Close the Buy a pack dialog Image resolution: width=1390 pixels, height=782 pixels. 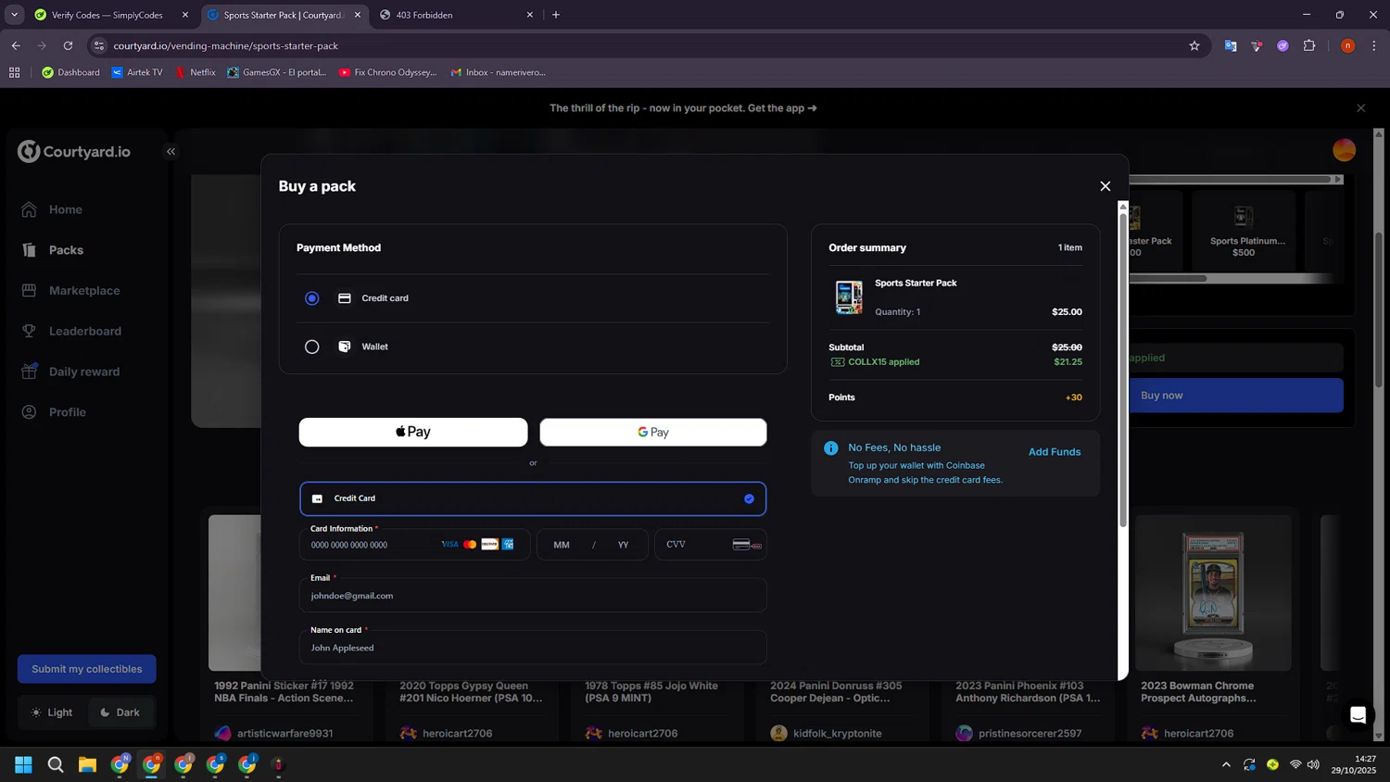tap(1105, 186)
